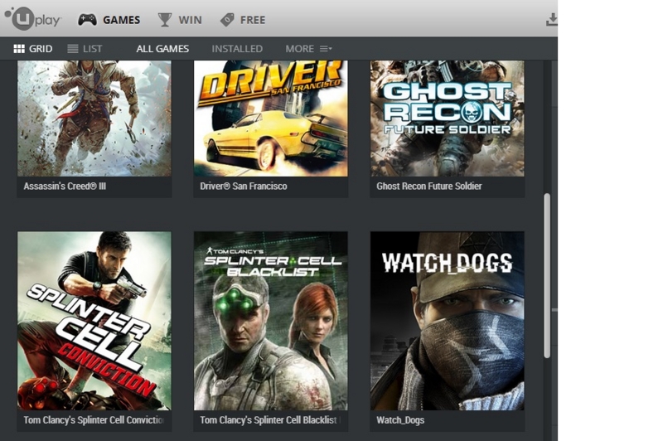Click the price tag icon beside FREE
The width and height of the screenshot is (663, 441).
pyautogui.click(x=227, y=20)
